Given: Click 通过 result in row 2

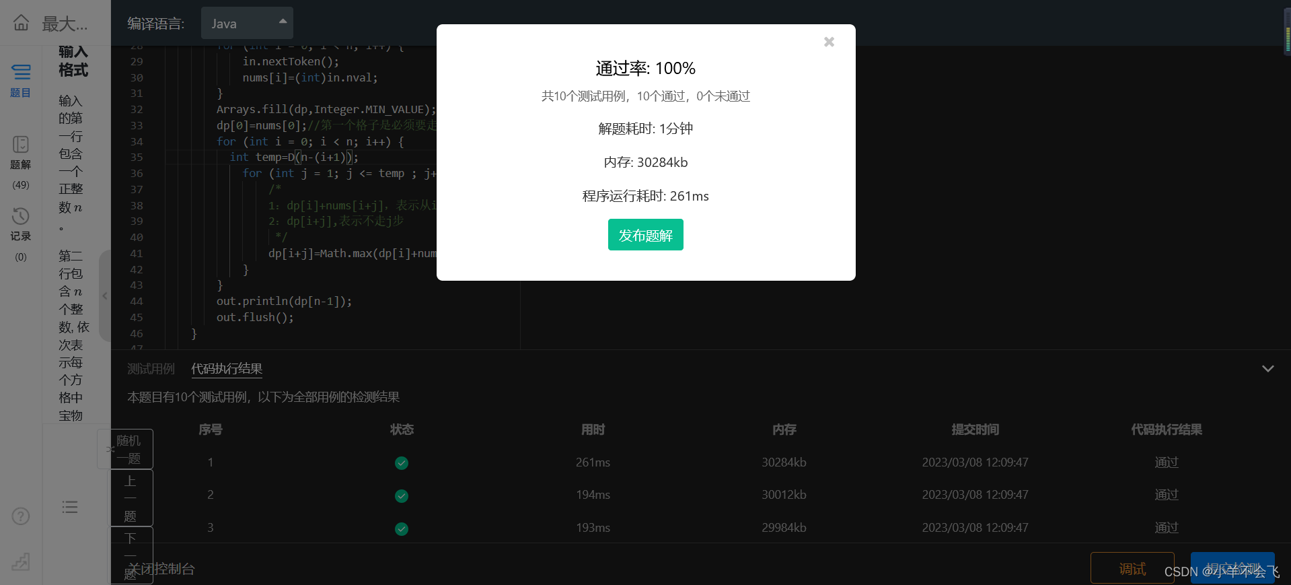Looking at the screenshot, I should pos(1167,495).
